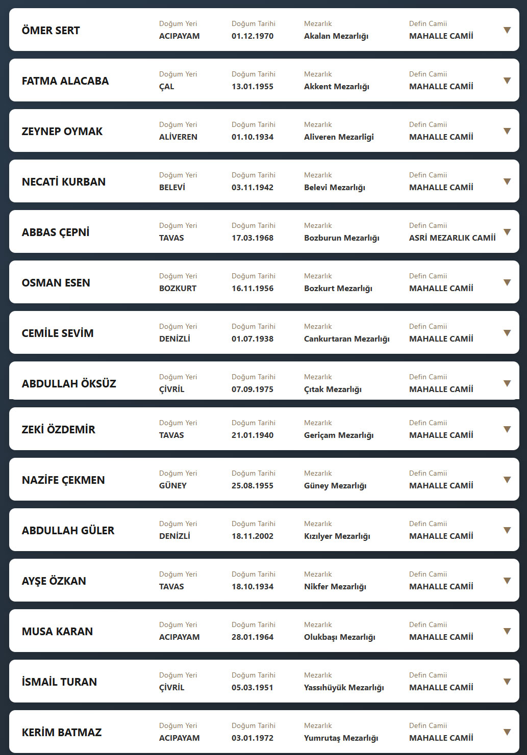Click the Kızılyer Mezarlığı cemetery text
Viewport: 527px width, 755px height.
(337, 536)
